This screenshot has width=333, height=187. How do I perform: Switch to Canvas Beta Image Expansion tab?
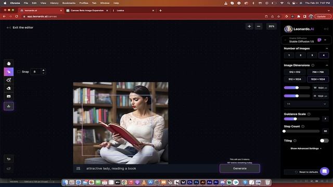(87, 10)
